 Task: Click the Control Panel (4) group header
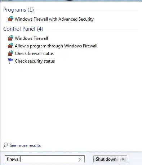(x=23, y=29)
